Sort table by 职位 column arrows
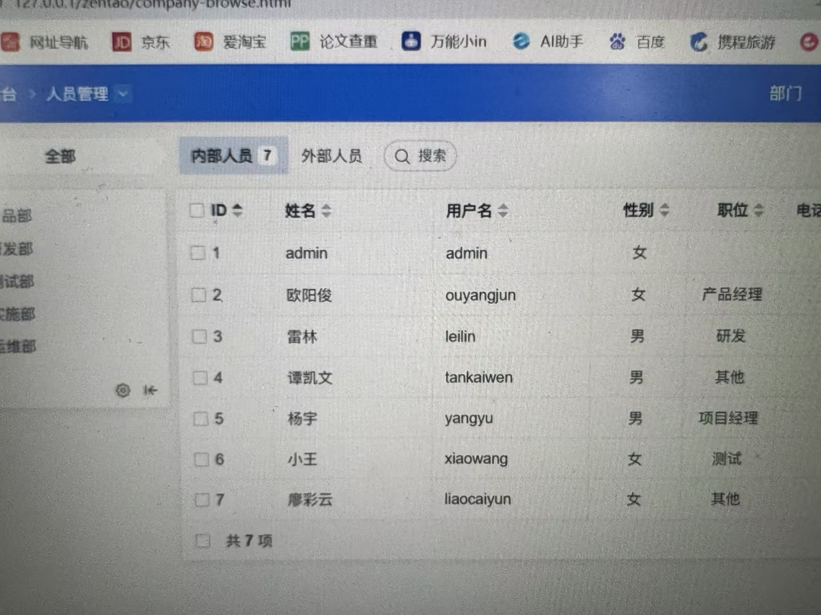The height and width of the screenshot is (615, 821). 758,210
